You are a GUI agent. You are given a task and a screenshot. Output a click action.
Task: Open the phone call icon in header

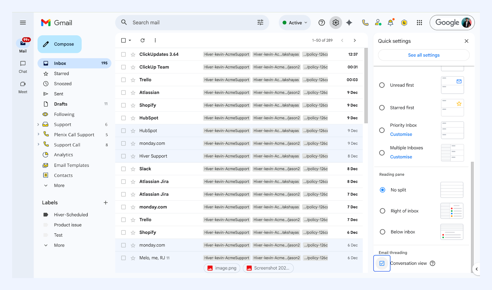pyautogui.click(x=365, y=22)
